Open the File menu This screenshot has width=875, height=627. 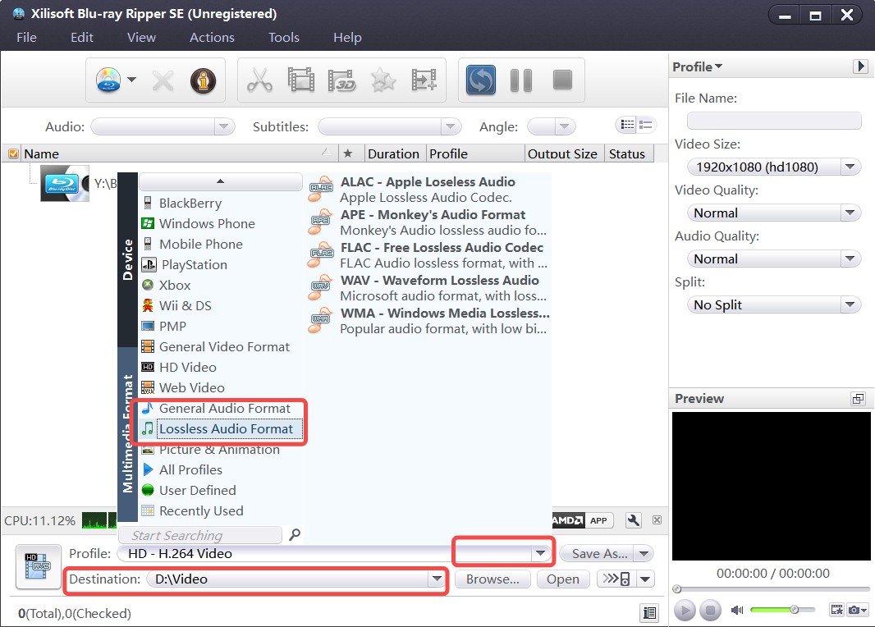[27, 38]
